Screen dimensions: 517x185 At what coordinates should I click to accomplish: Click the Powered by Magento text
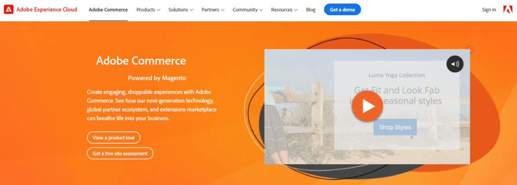157,78
